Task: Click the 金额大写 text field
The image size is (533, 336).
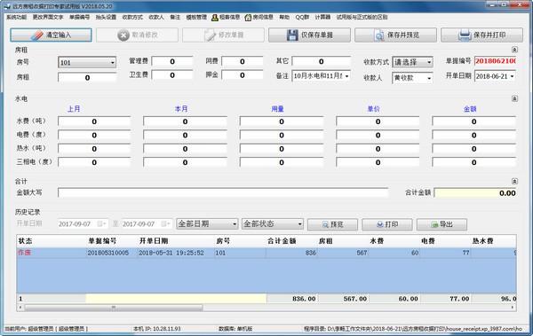Action: pos(223,192)
